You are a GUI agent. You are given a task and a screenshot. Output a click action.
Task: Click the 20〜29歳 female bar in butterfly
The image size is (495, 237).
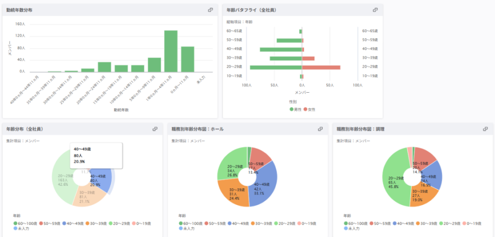point(321,68)
